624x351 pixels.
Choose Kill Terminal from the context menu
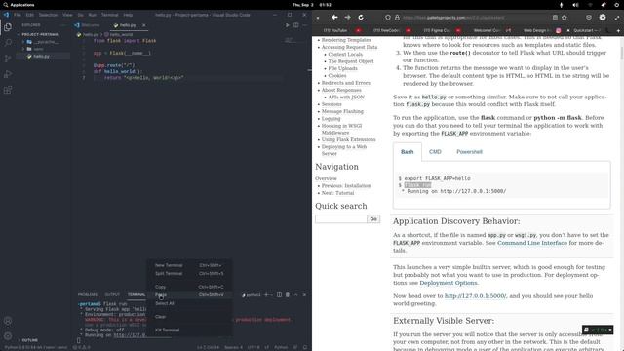189,330
